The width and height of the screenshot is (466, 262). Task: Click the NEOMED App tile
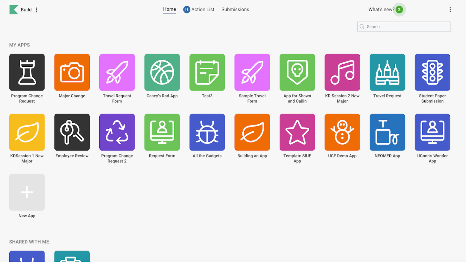[x=387, y=132]
